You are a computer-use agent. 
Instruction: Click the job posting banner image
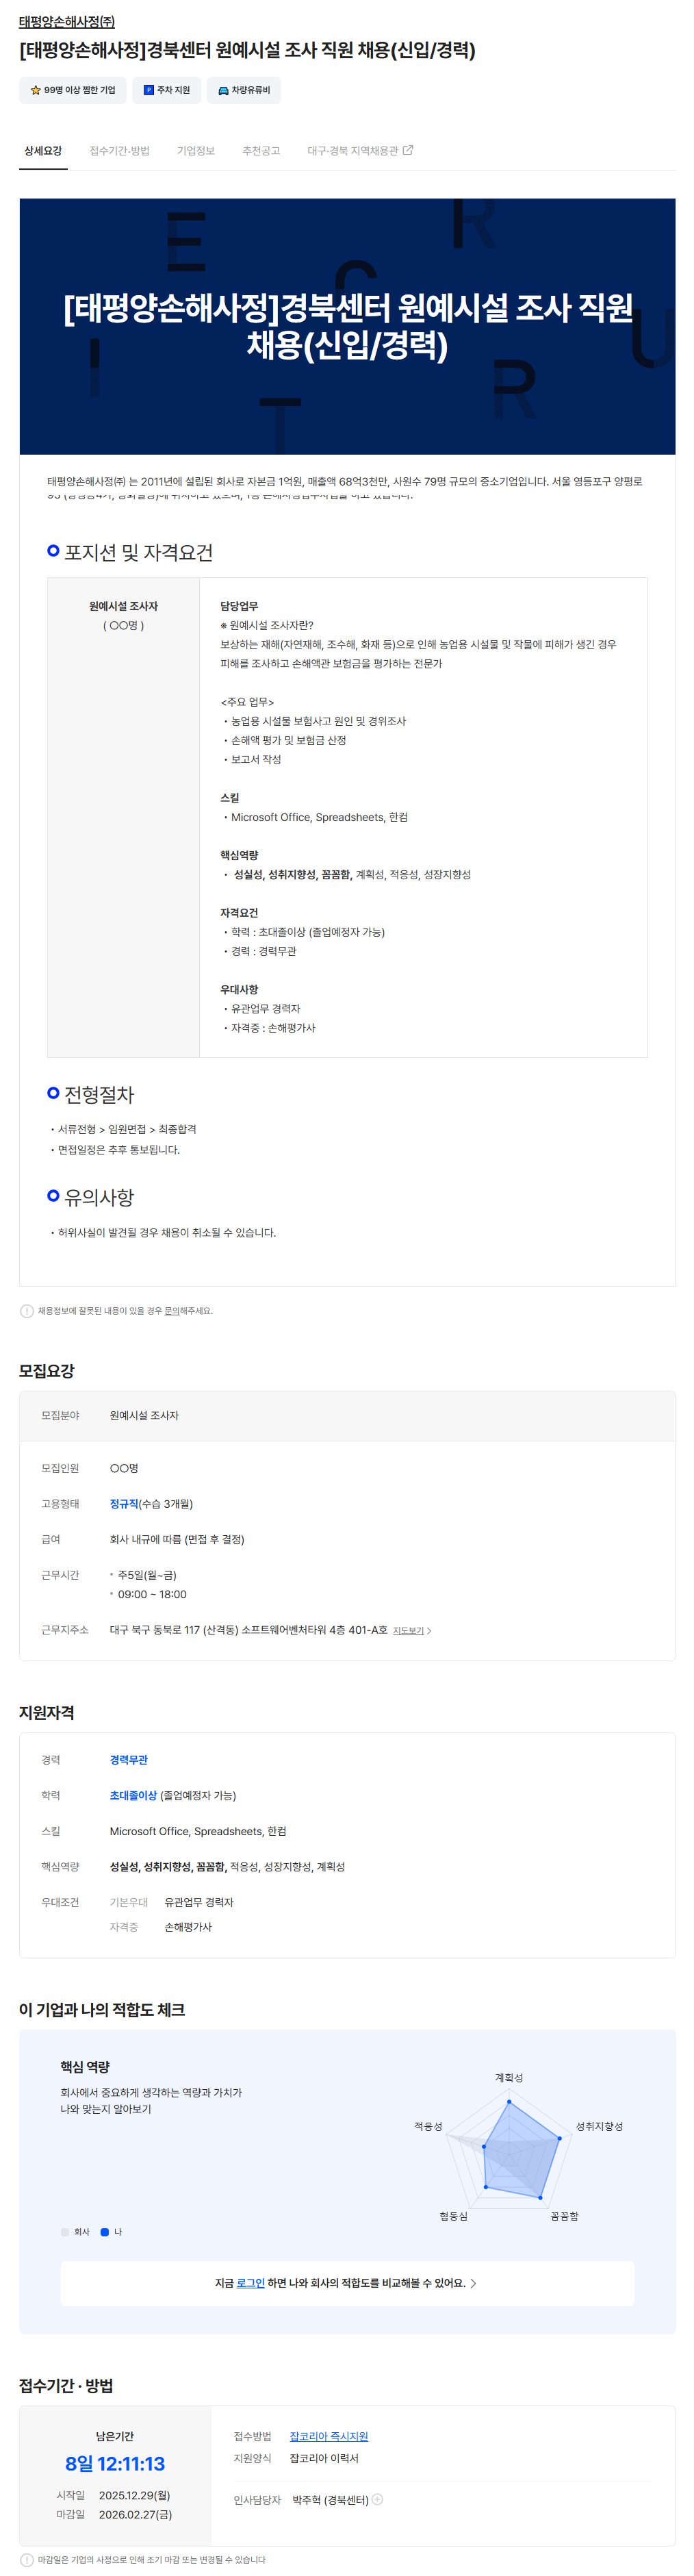tap(347, 326)
